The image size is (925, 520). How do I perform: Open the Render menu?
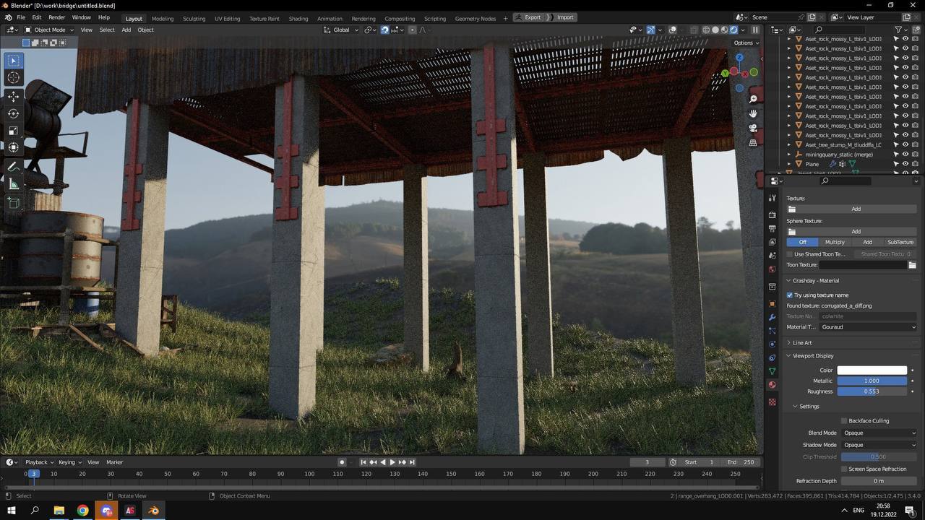click(56, 17)
